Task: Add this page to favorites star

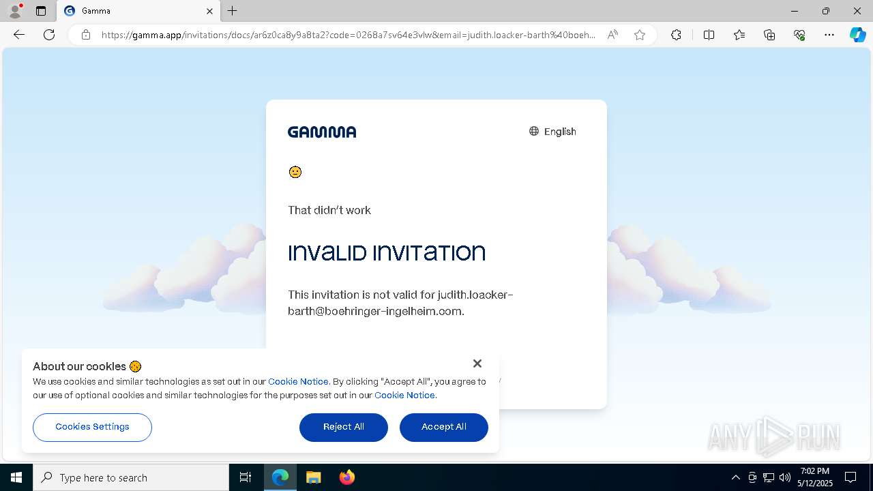Action: point(640,35)
